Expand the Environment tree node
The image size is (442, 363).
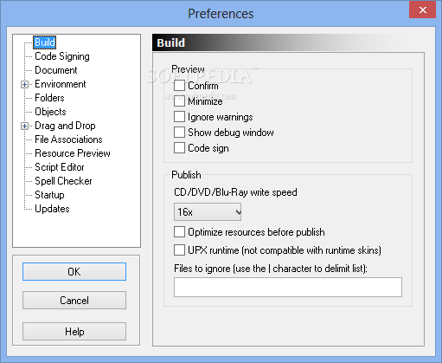25,84
